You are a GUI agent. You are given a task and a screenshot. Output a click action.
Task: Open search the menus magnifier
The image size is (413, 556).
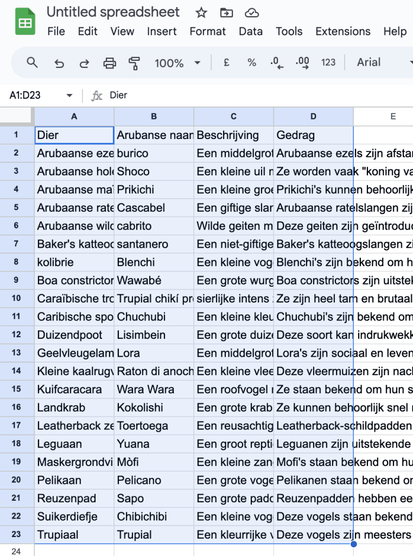(x=33, y=62)
